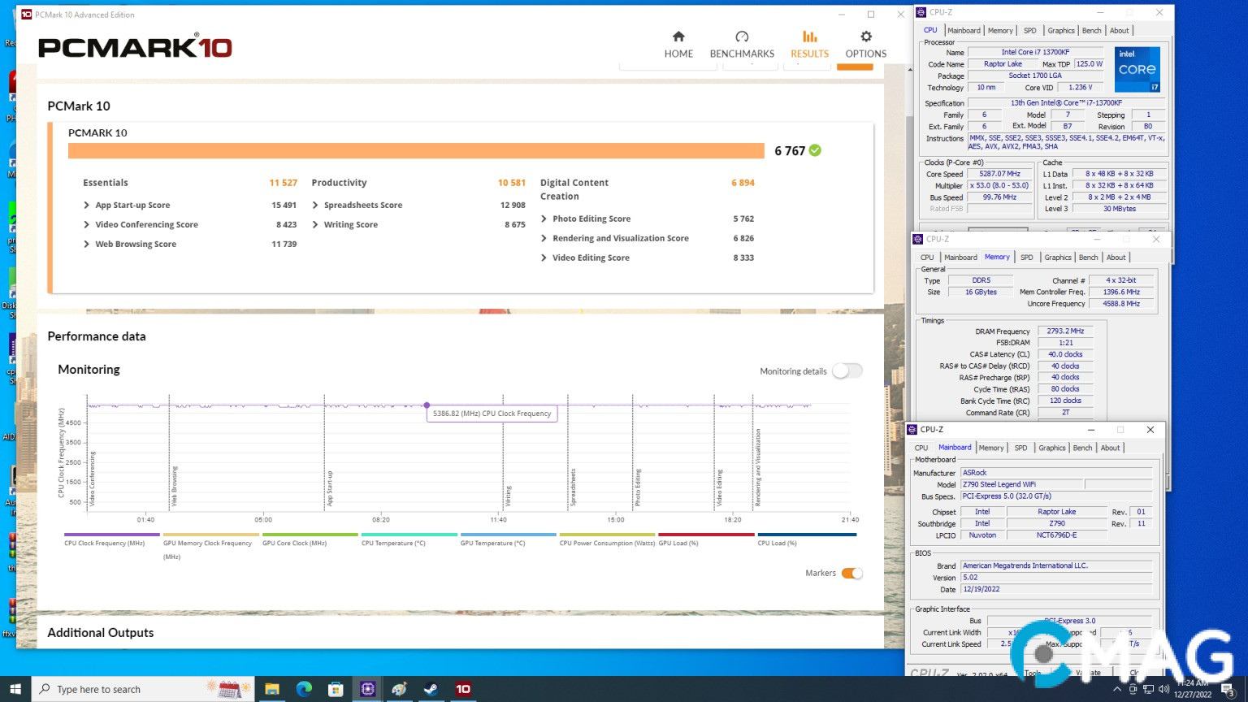
Task: Go to the BENCHMARKS section
Action: [x=742, y=45]
